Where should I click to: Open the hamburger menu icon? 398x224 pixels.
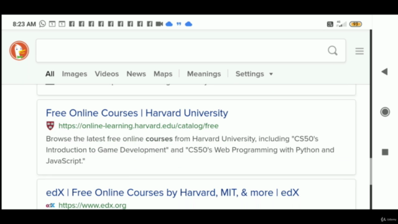click(359, 51)
